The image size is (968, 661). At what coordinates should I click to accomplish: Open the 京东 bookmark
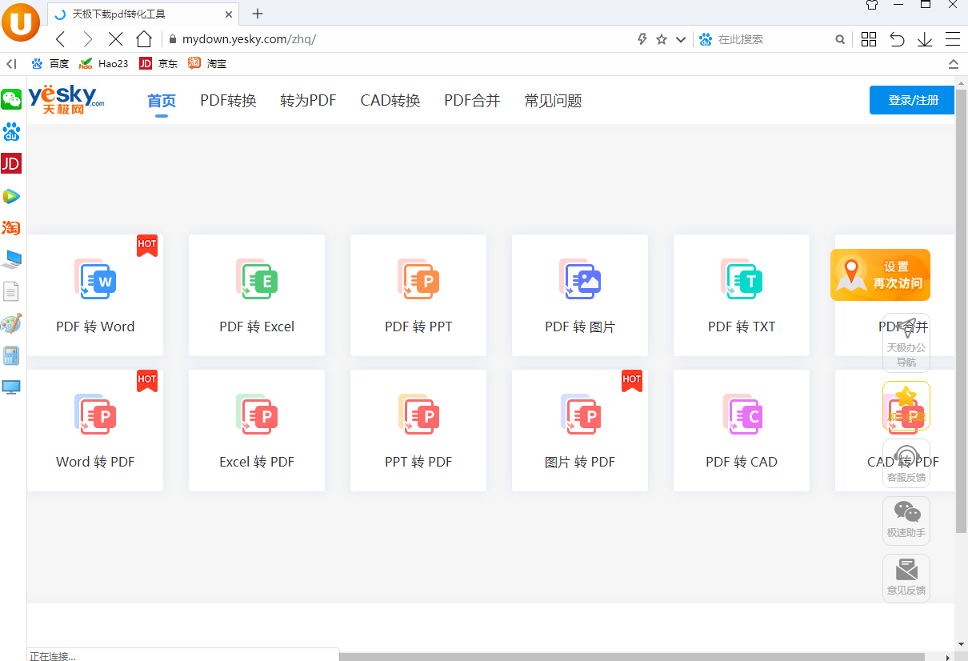[158, 64]
